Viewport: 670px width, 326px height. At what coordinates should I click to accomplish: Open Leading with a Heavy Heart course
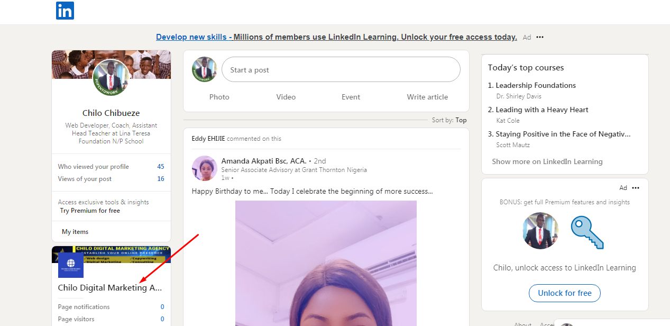(541, 110)
